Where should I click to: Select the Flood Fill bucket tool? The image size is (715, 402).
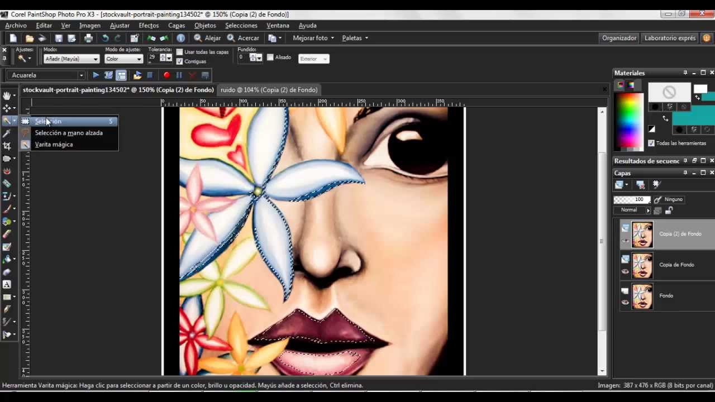(7, 259)
